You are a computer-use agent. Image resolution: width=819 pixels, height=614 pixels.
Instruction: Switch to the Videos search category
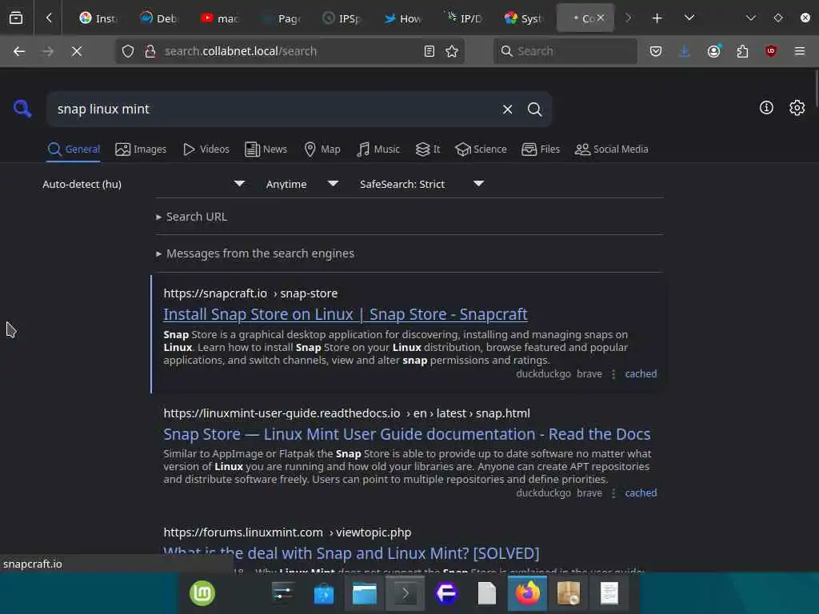tap(206, 150)
